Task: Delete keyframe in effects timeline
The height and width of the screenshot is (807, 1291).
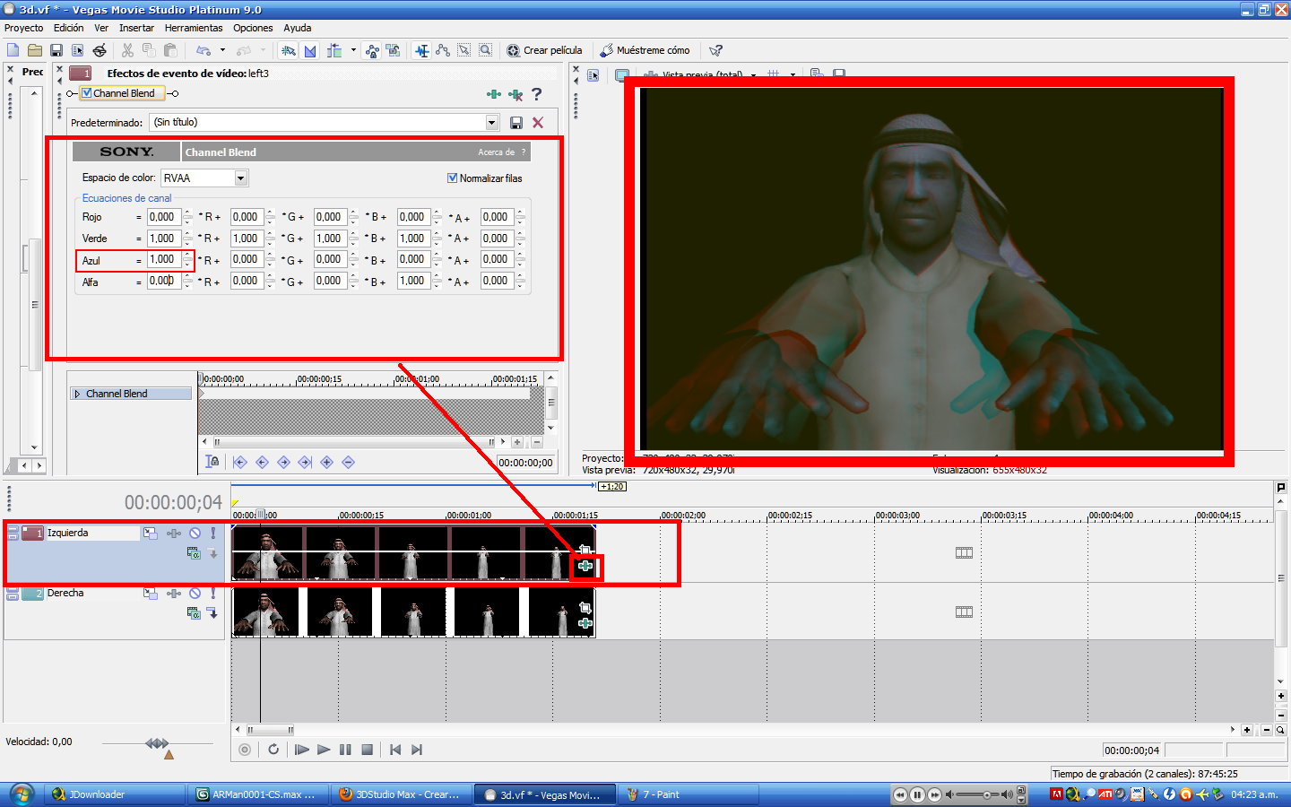Action: [x=349, y=462]
